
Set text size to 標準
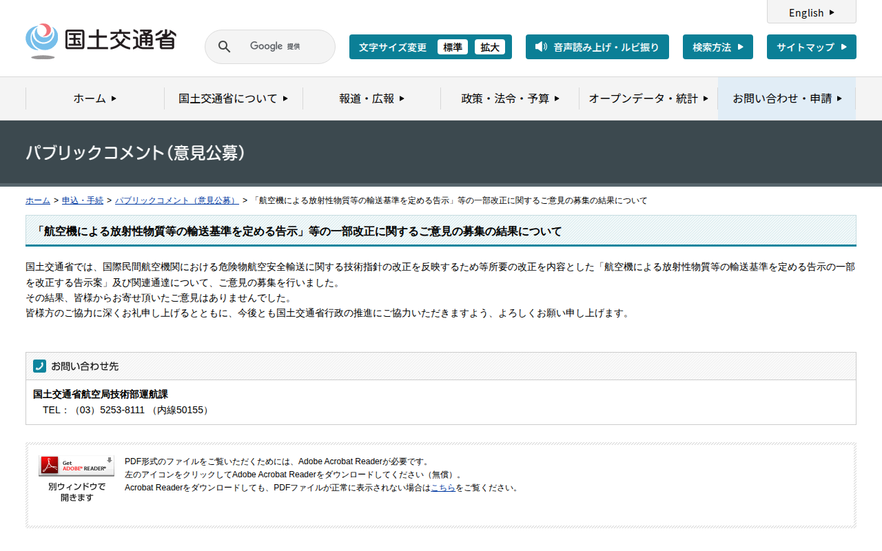coord(453,47)
